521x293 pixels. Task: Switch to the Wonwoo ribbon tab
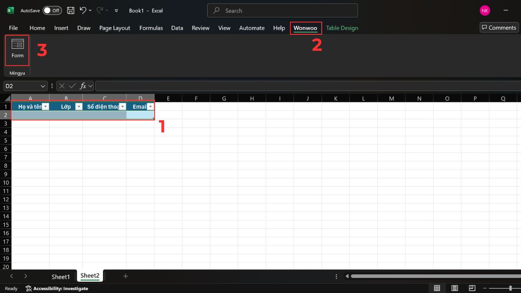306,28
